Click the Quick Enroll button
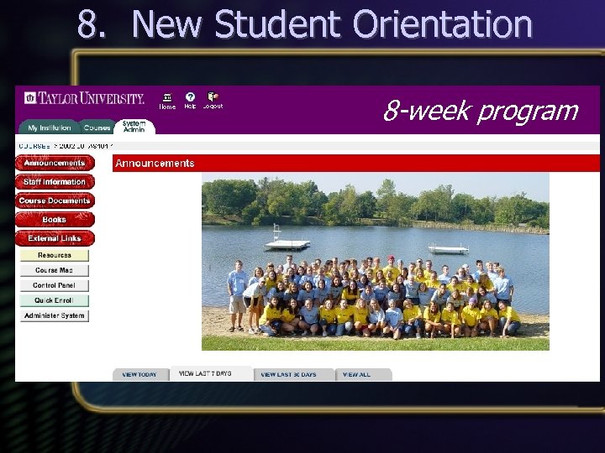This screenshot has width=605, height=453. [x=55, y=300]
